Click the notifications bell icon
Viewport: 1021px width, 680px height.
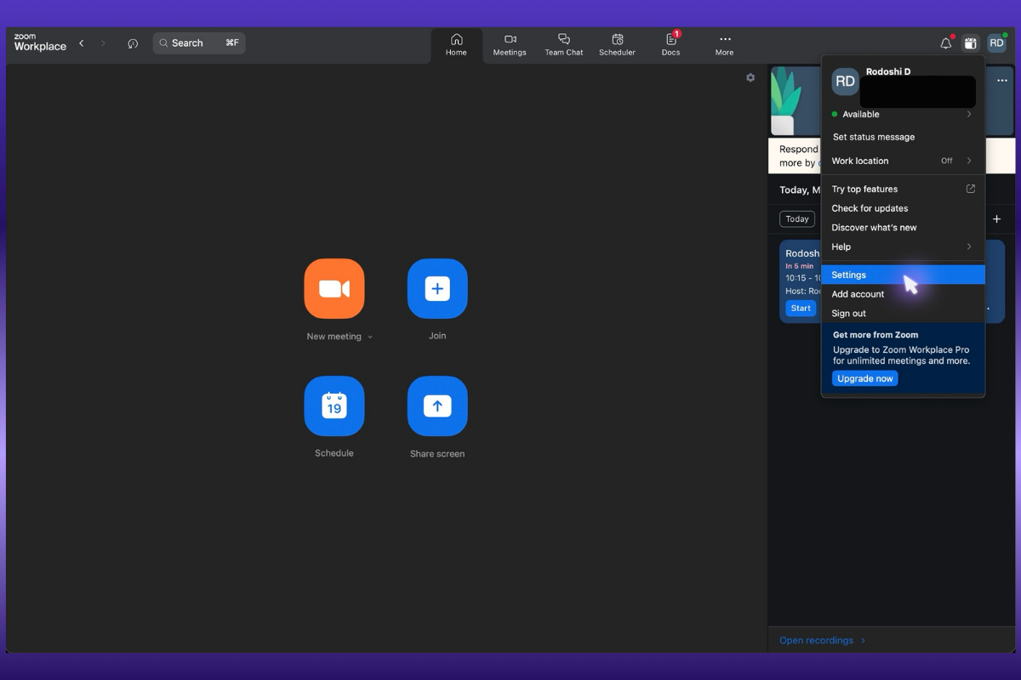pyautogui.click(x=945, y=43)
